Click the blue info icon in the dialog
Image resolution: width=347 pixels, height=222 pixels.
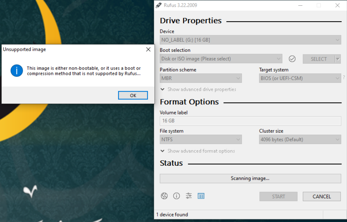pos(17,71)
